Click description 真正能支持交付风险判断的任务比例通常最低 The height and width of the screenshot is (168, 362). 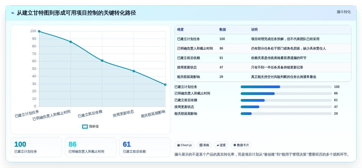[x=284, y=77]
